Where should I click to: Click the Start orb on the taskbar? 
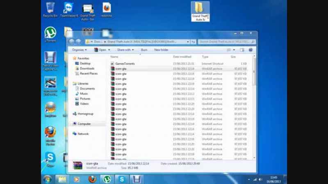47,179
